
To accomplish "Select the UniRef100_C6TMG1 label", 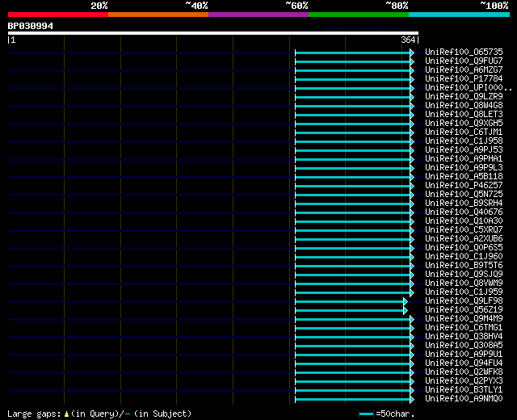I will tap(464, 328).
